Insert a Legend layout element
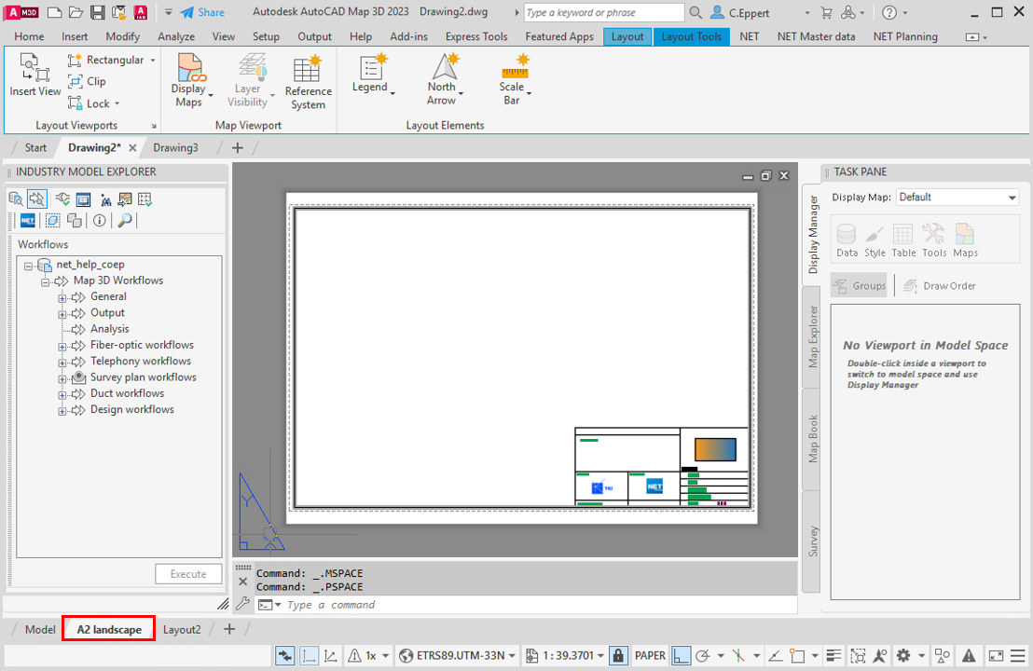1033x671 pixels. tap(373, 74)
